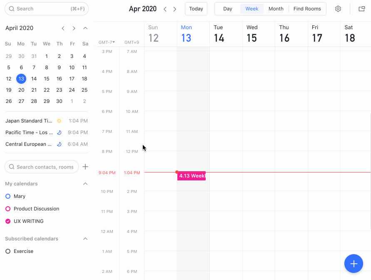Screen dimensions: 371x280
Task: Toggle visibility of the Mary calendar
Action: click(x=7, y=196)
